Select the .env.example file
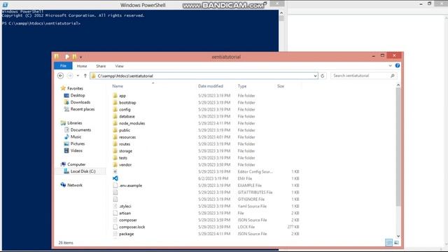Image resolution: width=448 pixels, height=252 pixels. tap(131, 185)
